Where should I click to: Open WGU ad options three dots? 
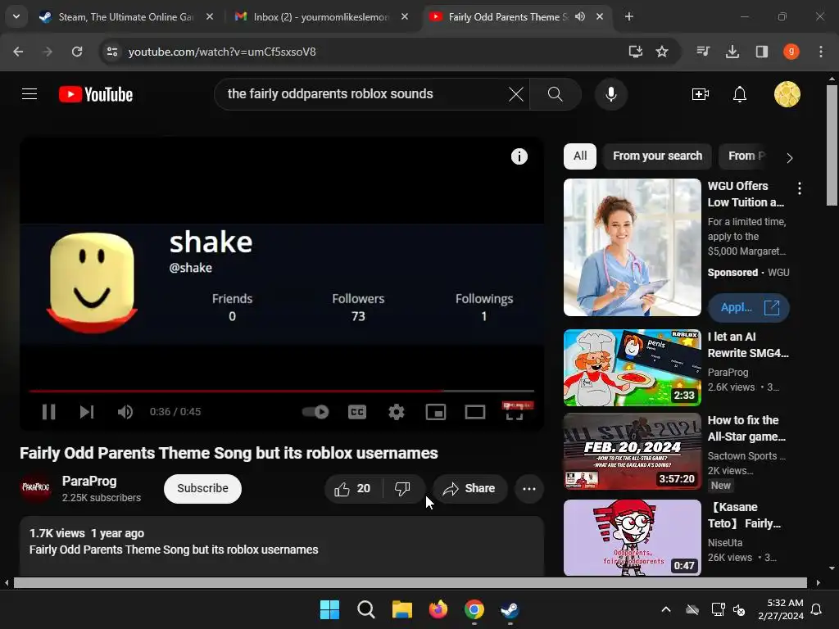800,188
